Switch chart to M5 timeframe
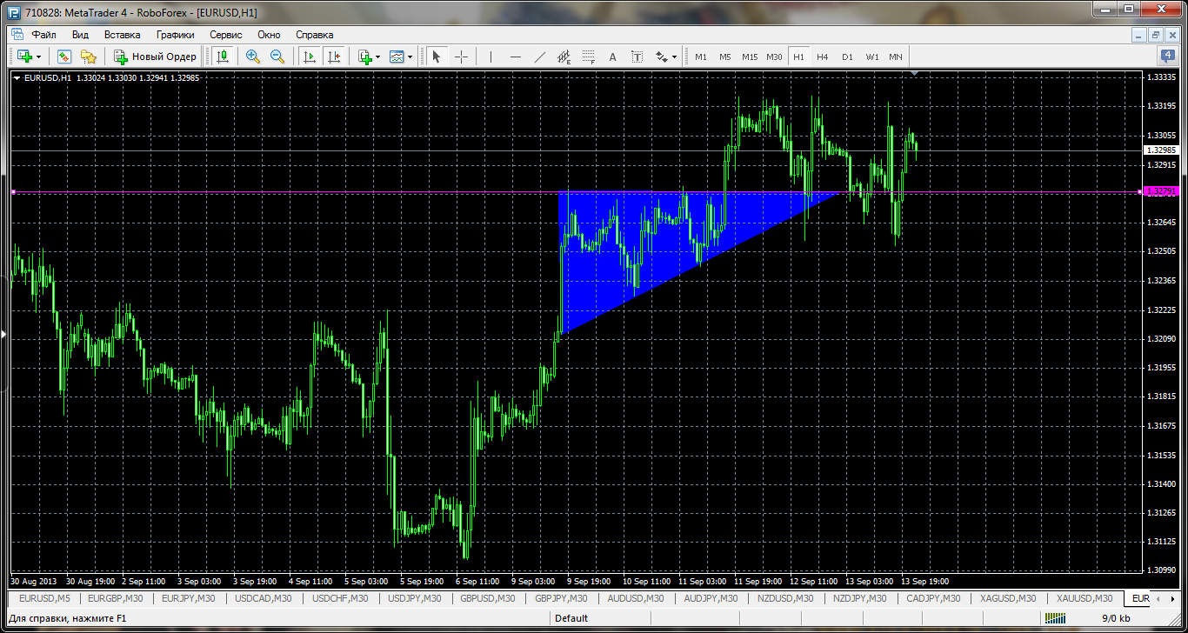This screenshot has width=1188, height=633. (724, 57)
